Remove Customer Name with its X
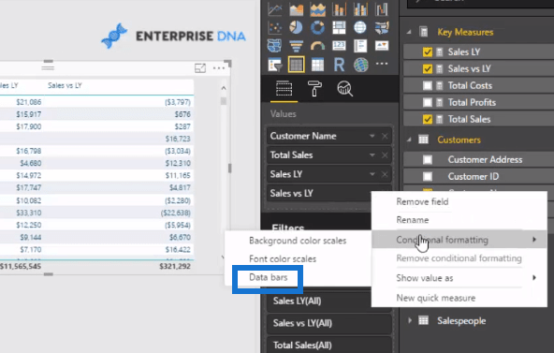The width and height of the screenshot is (554, 353). [x=385, y=136]
